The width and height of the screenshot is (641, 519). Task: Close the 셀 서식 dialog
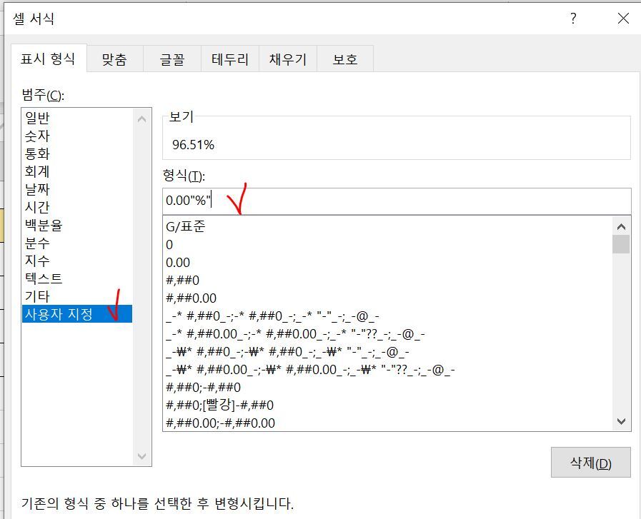pyautogui.click(x=623, y=19)
